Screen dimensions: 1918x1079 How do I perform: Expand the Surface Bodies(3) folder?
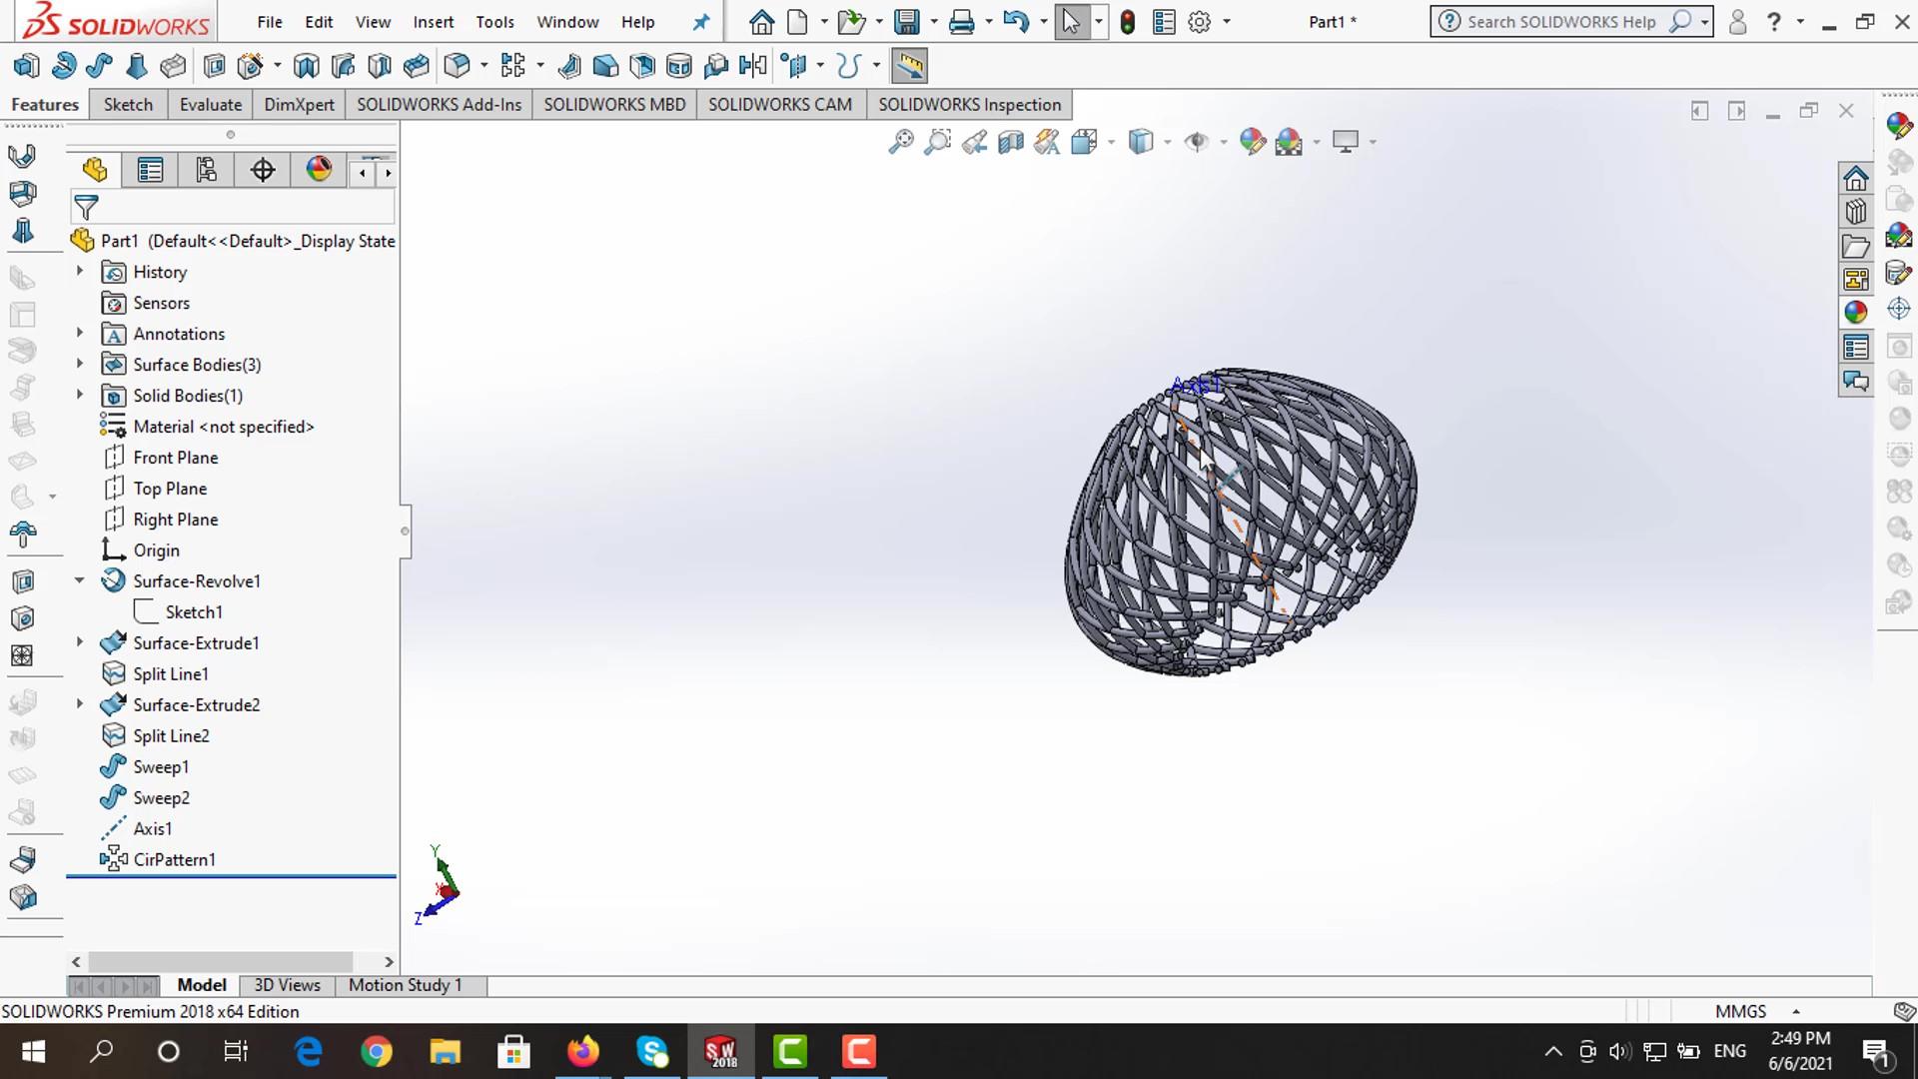coord(80,365)
